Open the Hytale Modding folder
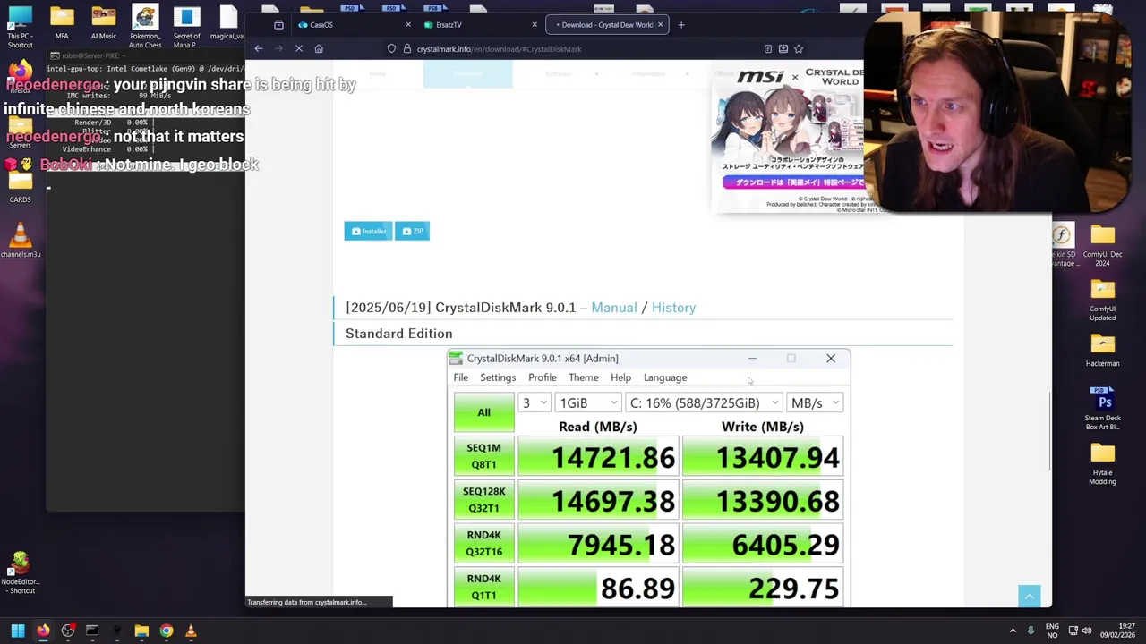 1102,463
